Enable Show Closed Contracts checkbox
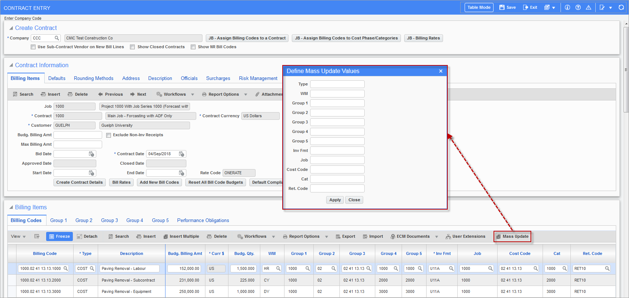This screenshot has width=629, height=298. click(133, 47)
